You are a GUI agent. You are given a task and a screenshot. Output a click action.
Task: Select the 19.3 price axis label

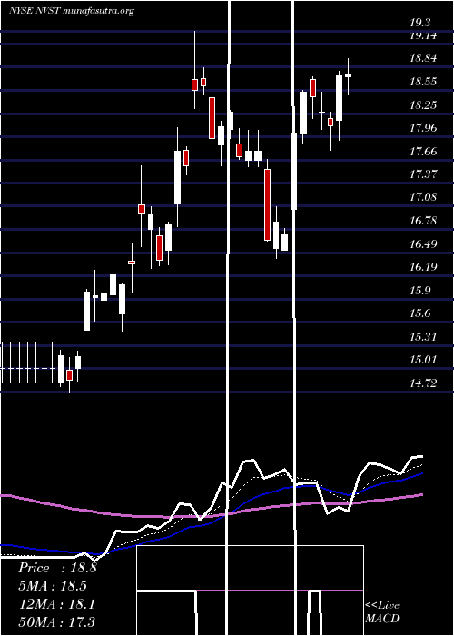point(419,23)
